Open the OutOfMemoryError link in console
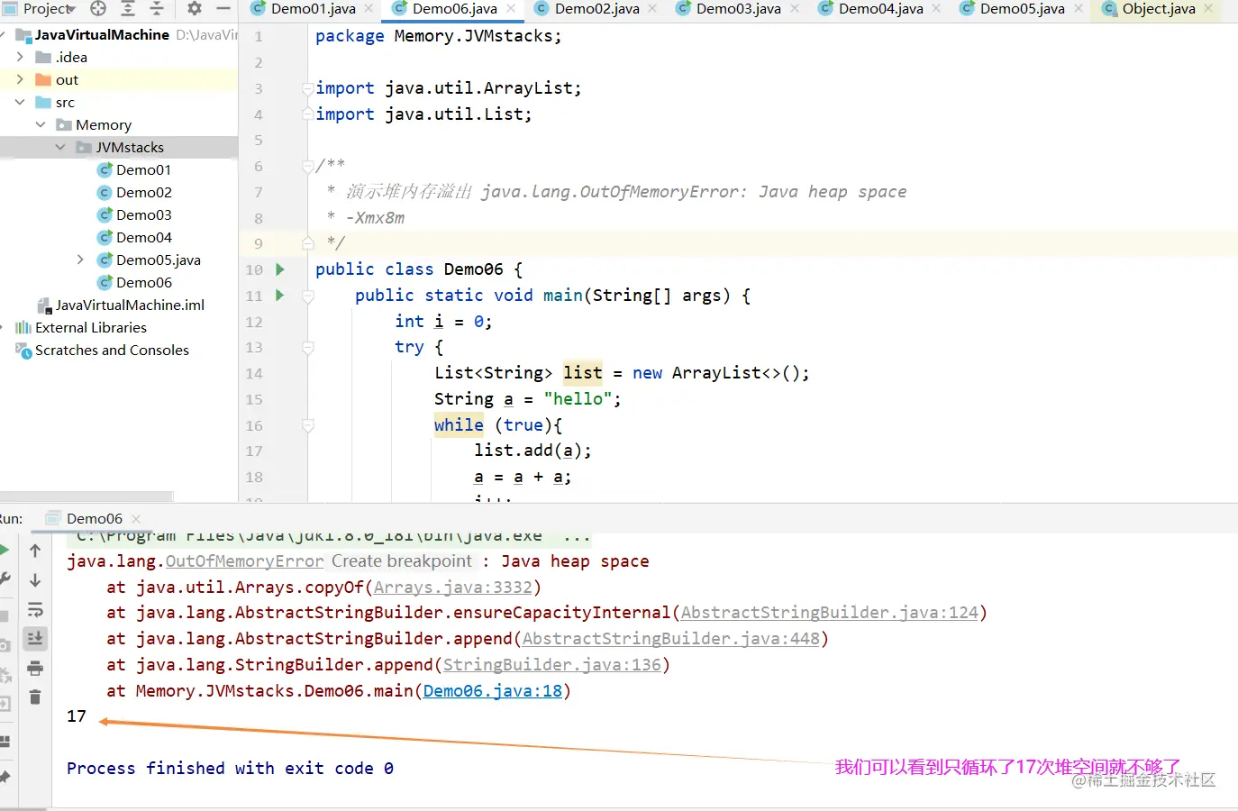The image size is (1238, 811). 244,561
